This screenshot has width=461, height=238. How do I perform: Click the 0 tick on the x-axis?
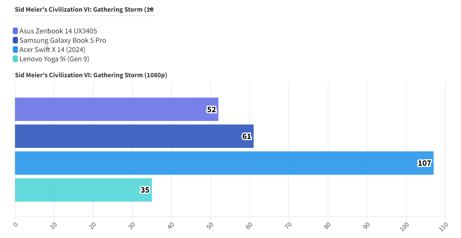coord(15,224)
